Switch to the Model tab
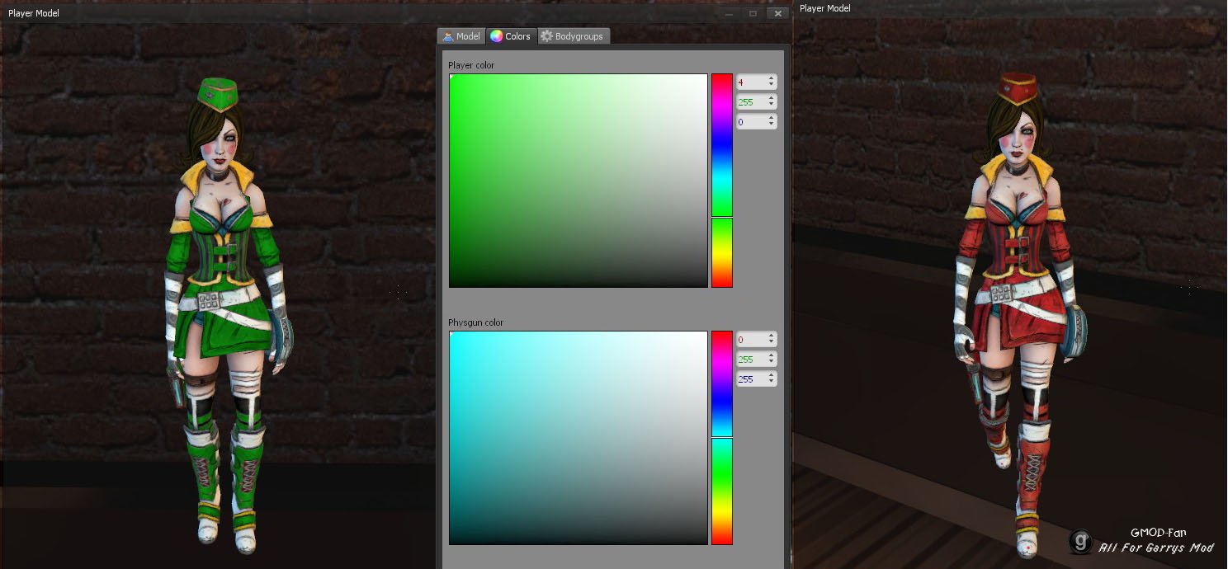1228x569 pixels. click(461, 36)
